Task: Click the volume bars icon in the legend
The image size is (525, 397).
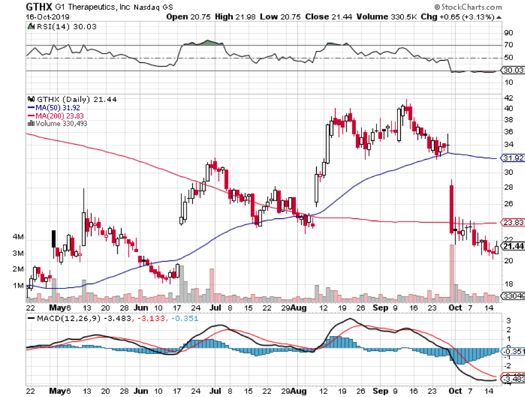Action: [31, 123]
